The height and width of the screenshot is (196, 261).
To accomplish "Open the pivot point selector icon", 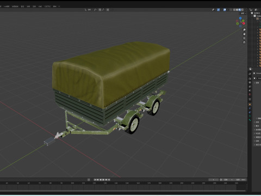I will coord(95,10).
